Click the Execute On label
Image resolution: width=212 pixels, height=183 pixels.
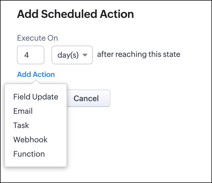tap(38, 38)
